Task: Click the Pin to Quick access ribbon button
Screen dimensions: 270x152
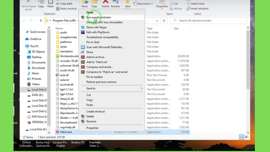Action: click(x=28, y=5)
